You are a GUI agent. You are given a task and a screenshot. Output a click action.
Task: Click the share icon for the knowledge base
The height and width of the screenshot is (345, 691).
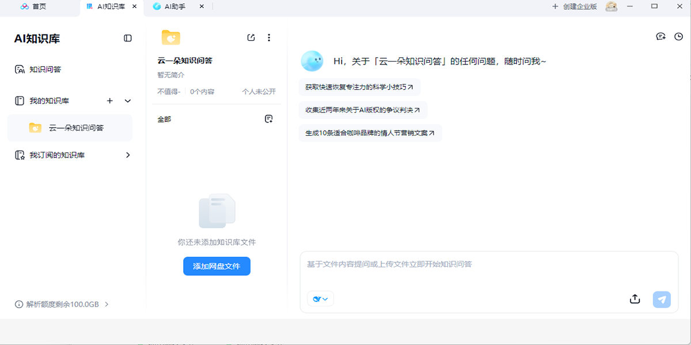point(251,38)
